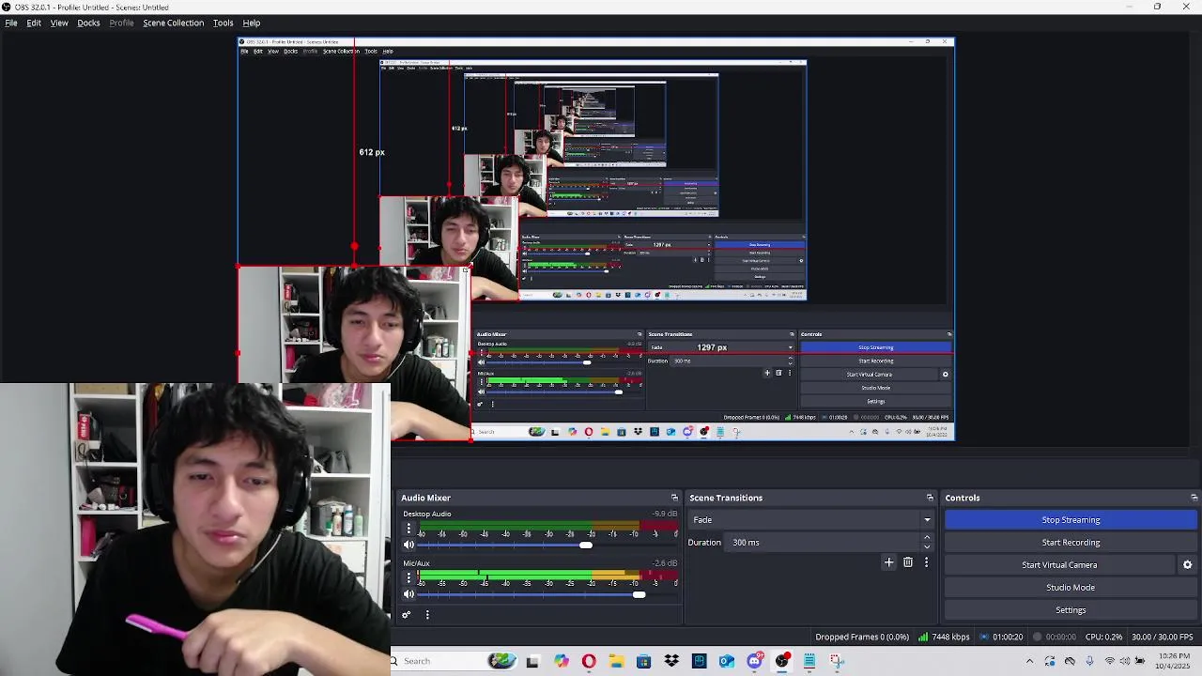Launch Opera browser from the taskbar
1202x676 pixels.
pyautogui.click(x=589, y=661)
